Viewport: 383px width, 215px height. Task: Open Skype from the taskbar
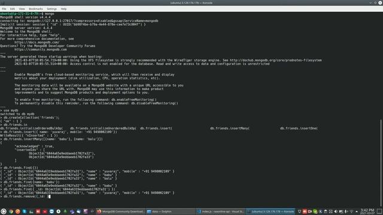pos(25,211)
